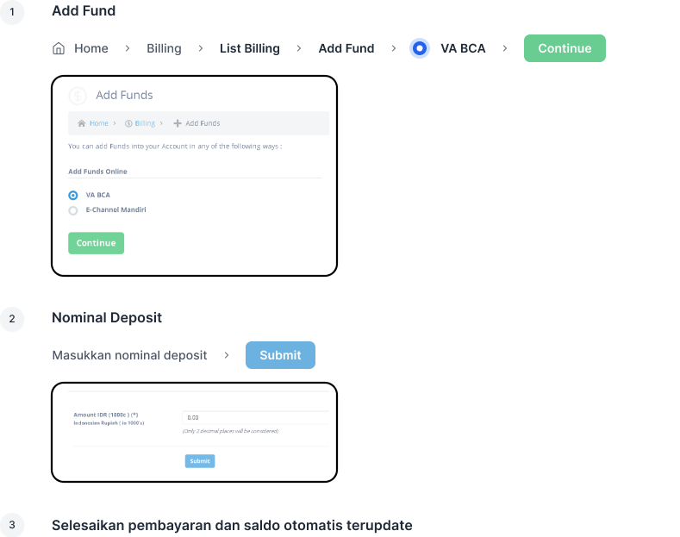Click the plus icon before Add Funds
The image size is (680, 537).
point(178,123)
